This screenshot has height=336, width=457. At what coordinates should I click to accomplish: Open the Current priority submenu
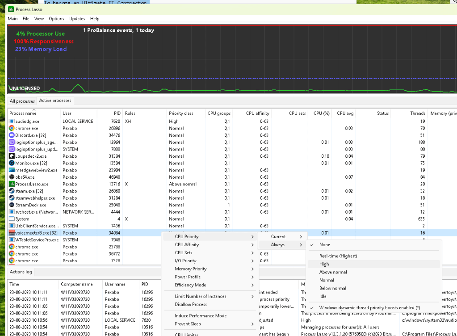pyautogui.click(x=282, y=237)
